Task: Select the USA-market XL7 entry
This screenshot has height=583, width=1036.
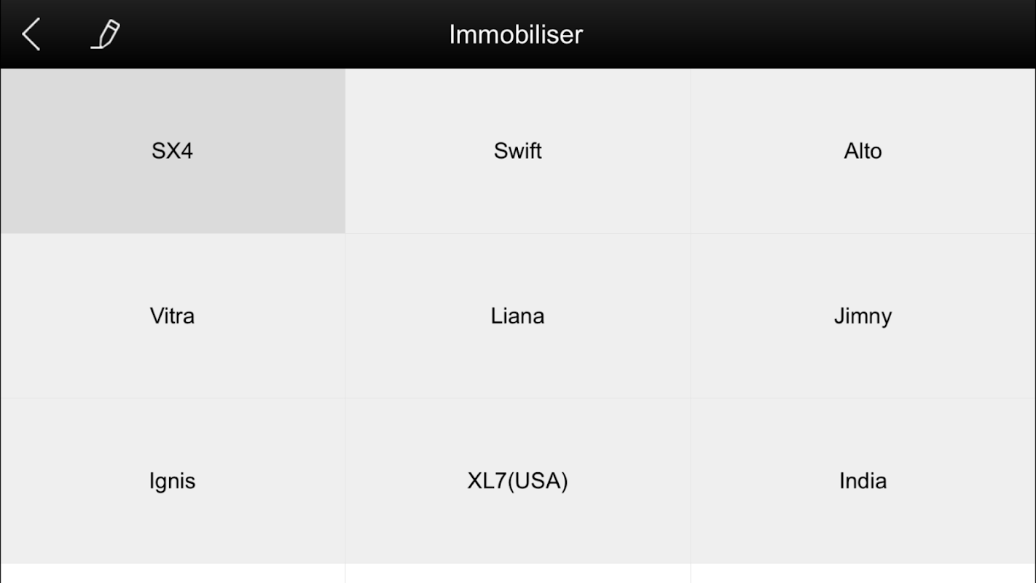Action: pyautogui.click(x=517, y=481)
